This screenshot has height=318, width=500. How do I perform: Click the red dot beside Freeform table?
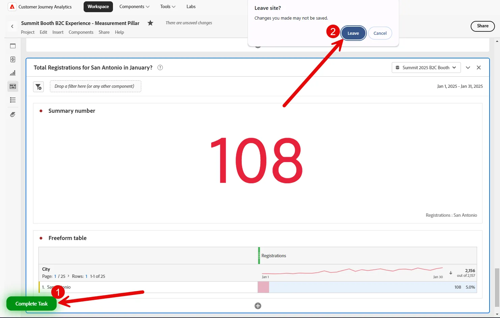(x=41, y=238)
